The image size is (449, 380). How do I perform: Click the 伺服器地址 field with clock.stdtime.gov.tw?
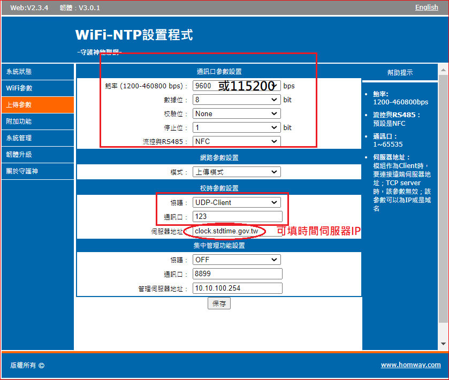[238, 231]
